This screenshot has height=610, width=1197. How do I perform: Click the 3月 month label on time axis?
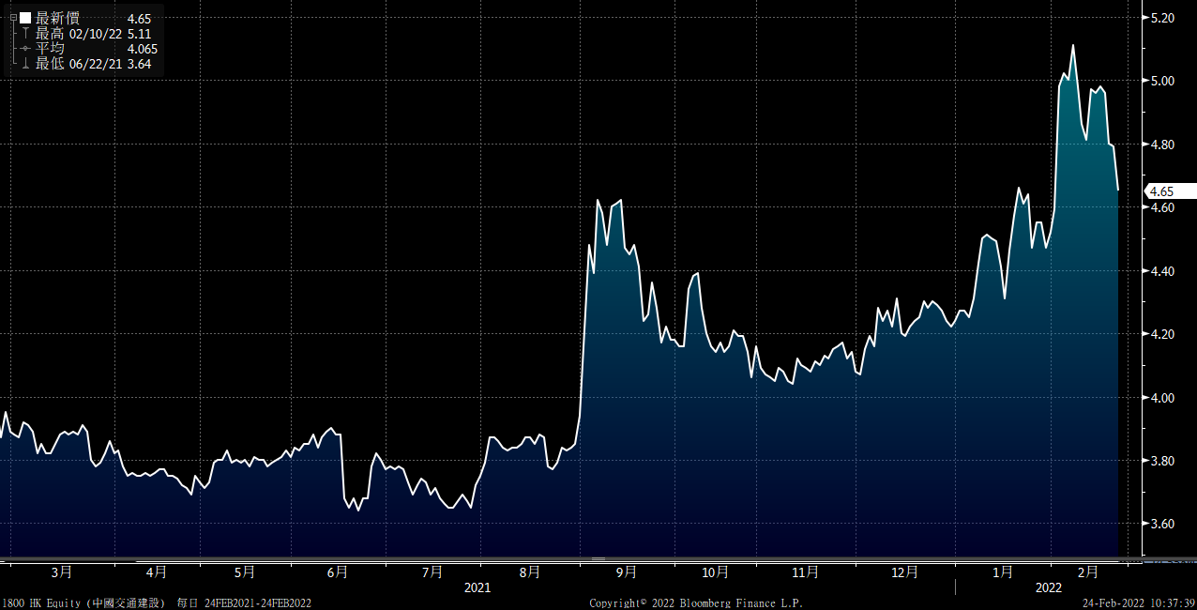[x=61, y=572]
